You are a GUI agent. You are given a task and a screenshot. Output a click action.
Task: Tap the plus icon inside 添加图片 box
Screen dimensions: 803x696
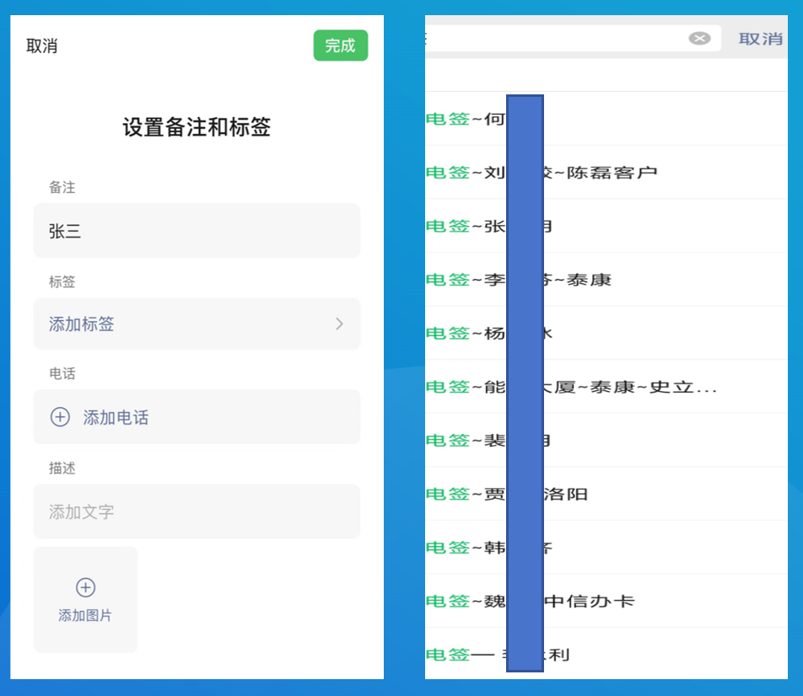pyautogui.click(x=85, y=587)
